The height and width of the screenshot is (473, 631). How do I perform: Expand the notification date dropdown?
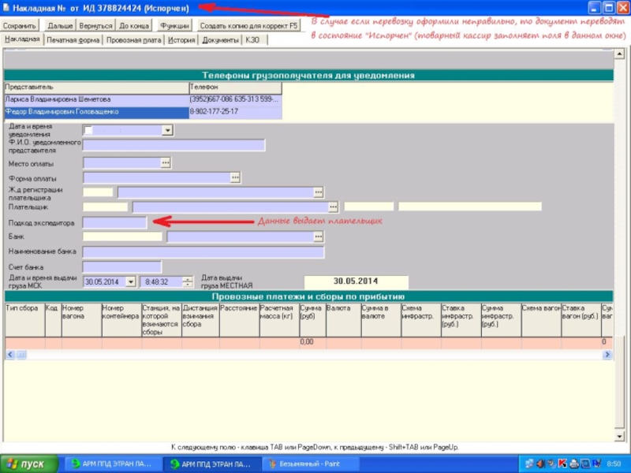point(167,130)
